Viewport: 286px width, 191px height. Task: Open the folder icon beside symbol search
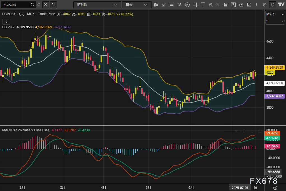click(x=53, y=5)
